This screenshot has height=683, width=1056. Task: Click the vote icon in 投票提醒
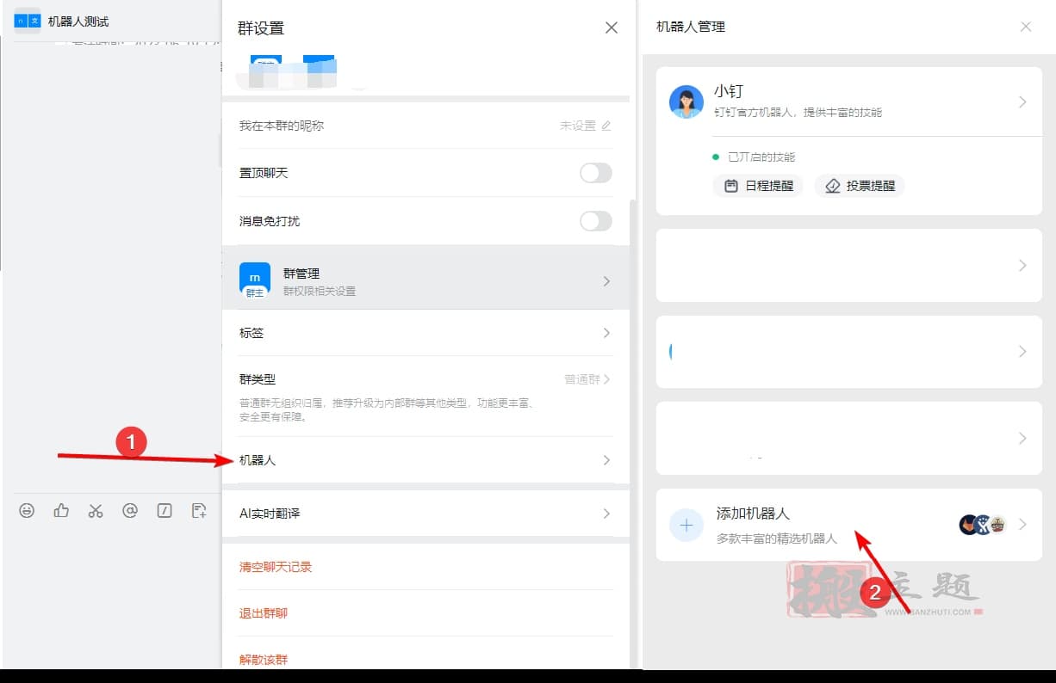tap(833, 186)
